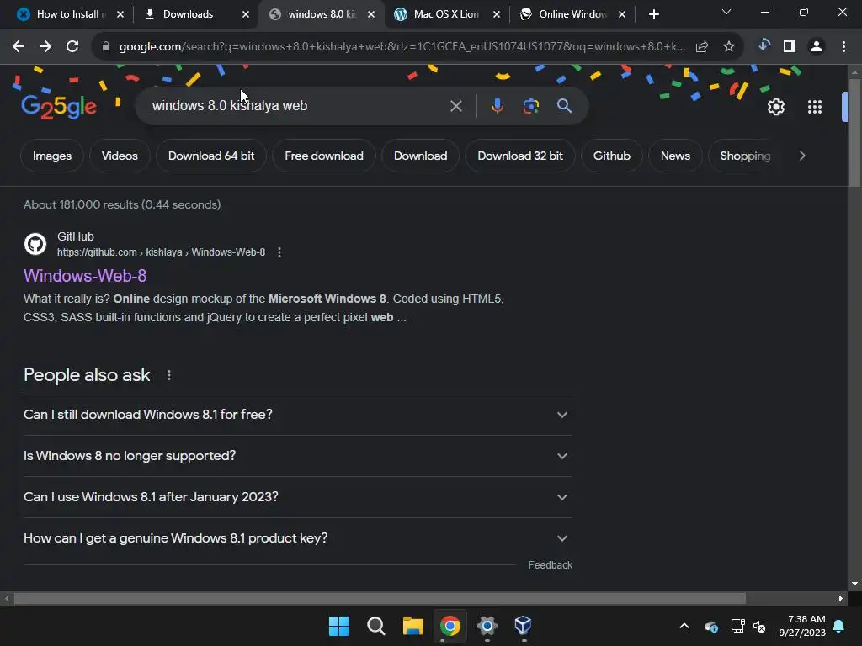Switch to the How to Install tab
This screenshot has width=862, height=646.
pos(71,15)
